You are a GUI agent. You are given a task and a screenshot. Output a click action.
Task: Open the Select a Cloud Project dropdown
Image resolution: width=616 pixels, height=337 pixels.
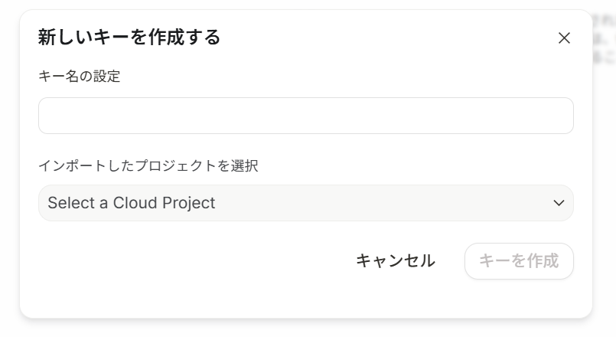click(x=305, y=203)
